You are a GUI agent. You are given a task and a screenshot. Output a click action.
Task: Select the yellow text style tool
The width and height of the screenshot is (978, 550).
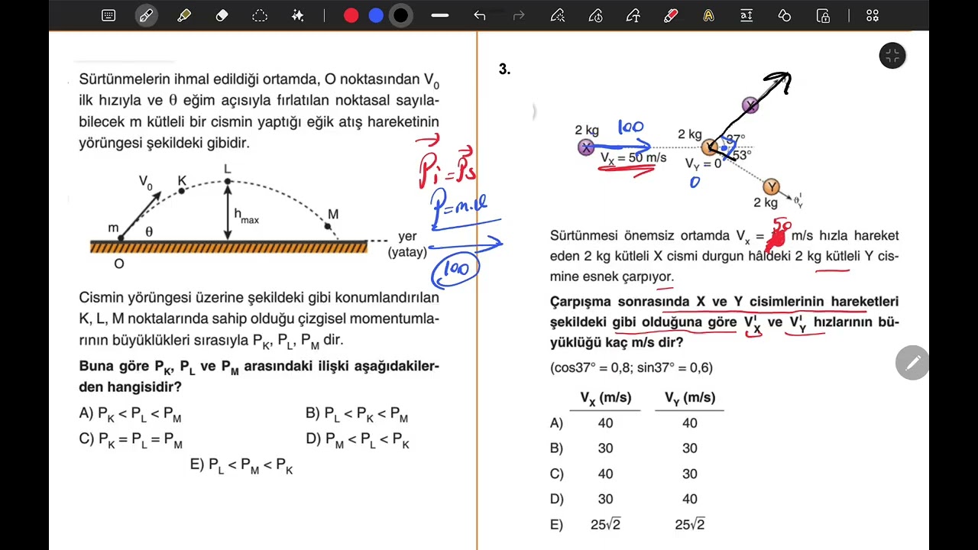pos(709,15)
